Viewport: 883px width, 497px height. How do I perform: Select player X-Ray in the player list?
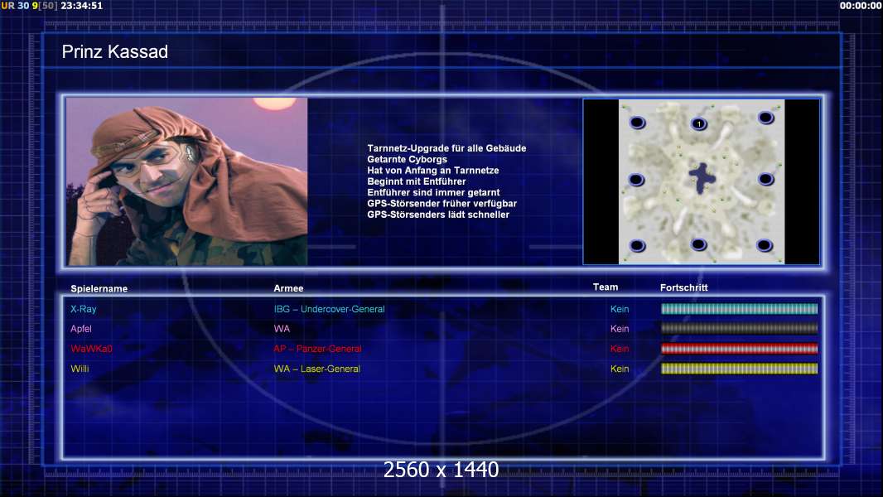point(84,309)
